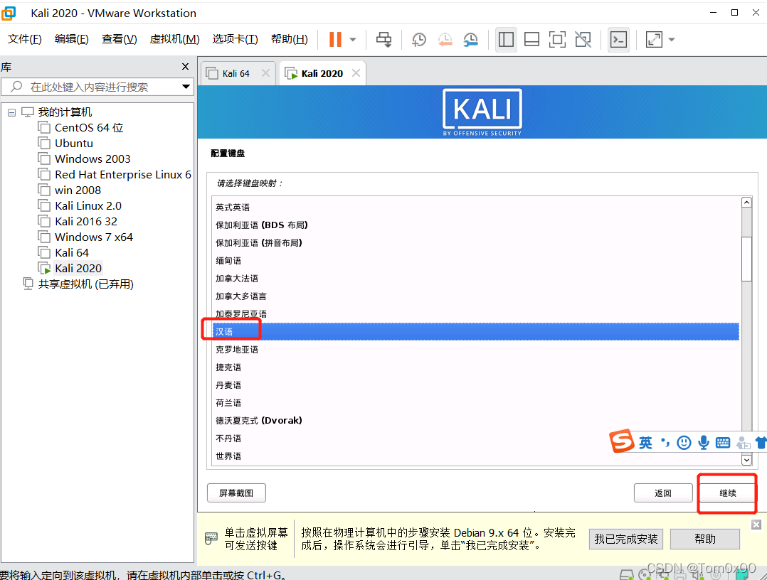
Task: Collapse the 我的计算机 tree node
Action: click(x=11, y=112)
